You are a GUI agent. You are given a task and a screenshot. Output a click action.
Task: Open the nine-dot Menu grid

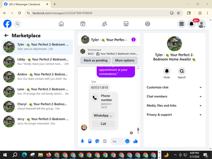click(x=181, y=24)
